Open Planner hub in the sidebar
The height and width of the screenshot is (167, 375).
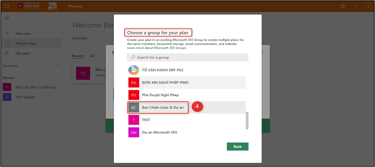31,43
